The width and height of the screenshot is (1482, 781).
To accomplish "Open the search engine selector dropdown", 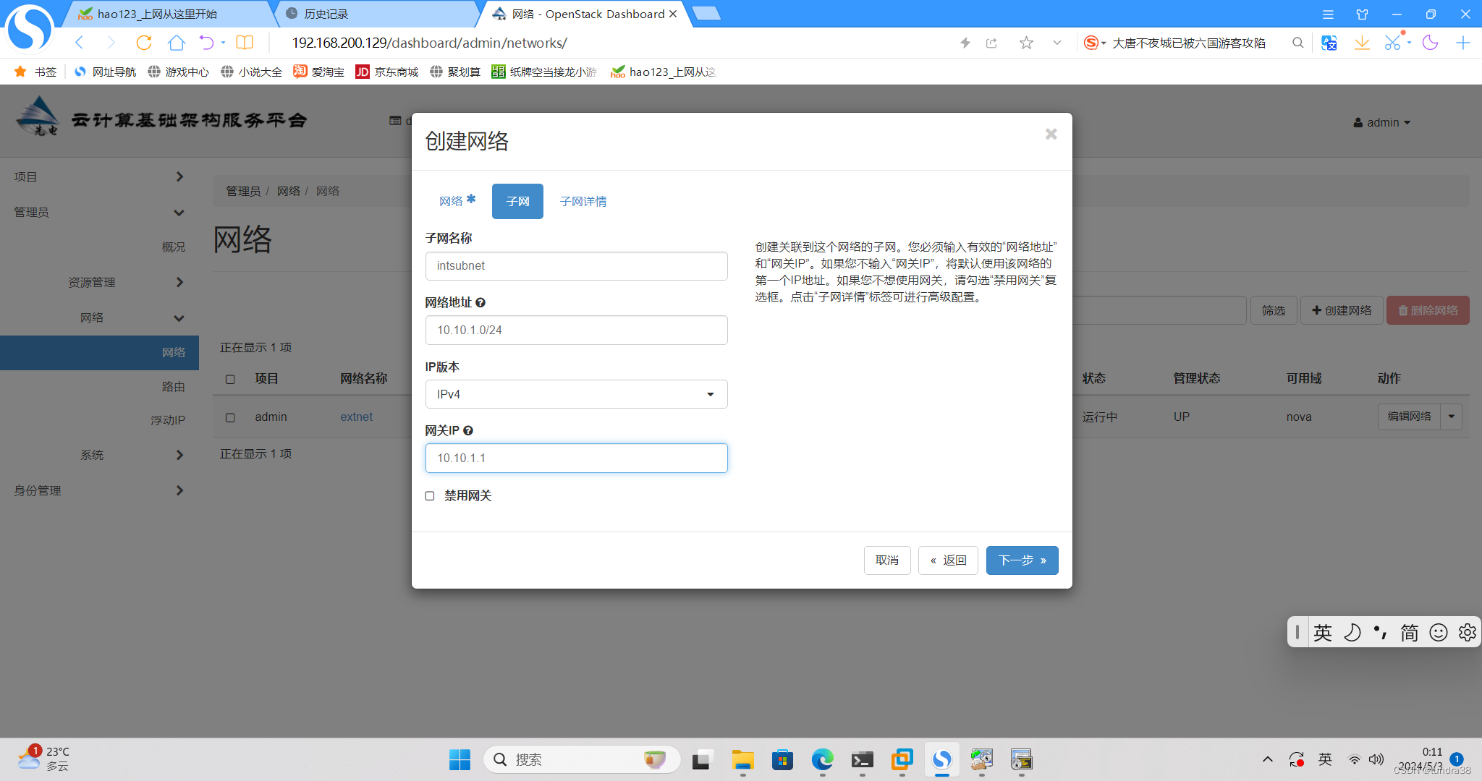I will pos(1096,43).
